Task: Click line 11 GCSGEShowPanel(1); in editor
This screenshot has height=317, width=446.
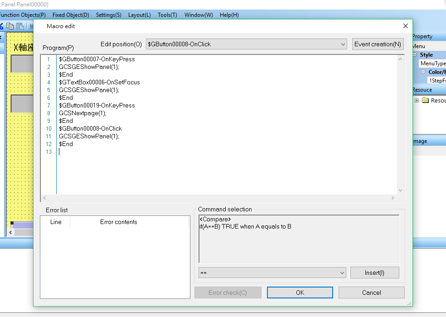Action: [x=89, y=136]
